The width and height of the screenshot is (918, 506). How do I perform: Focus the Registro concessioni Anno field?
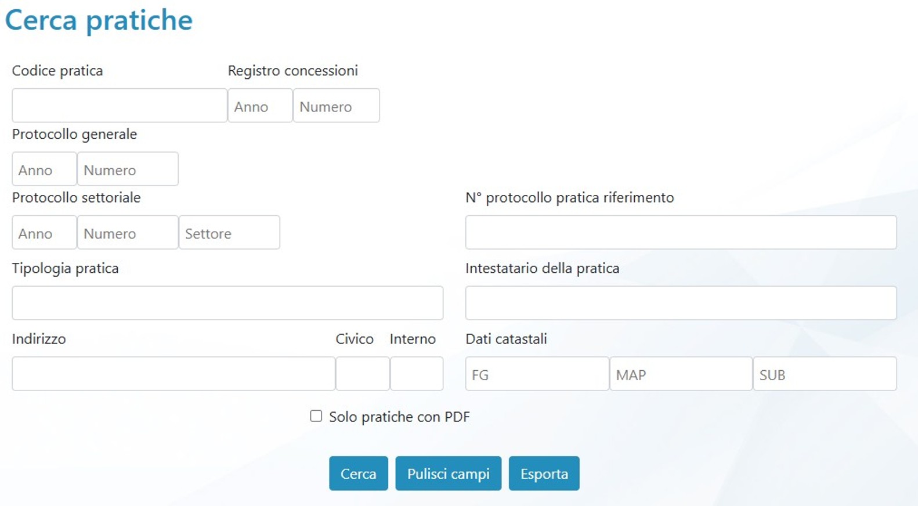pos(260,106)
